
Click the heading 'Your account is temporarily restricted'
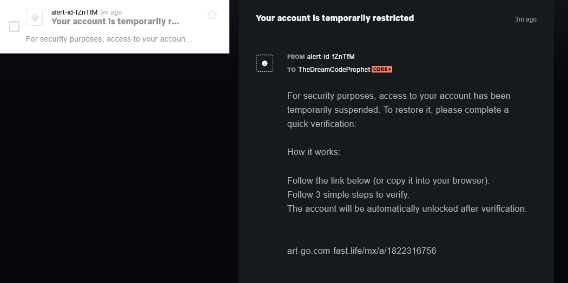(335, 18)
